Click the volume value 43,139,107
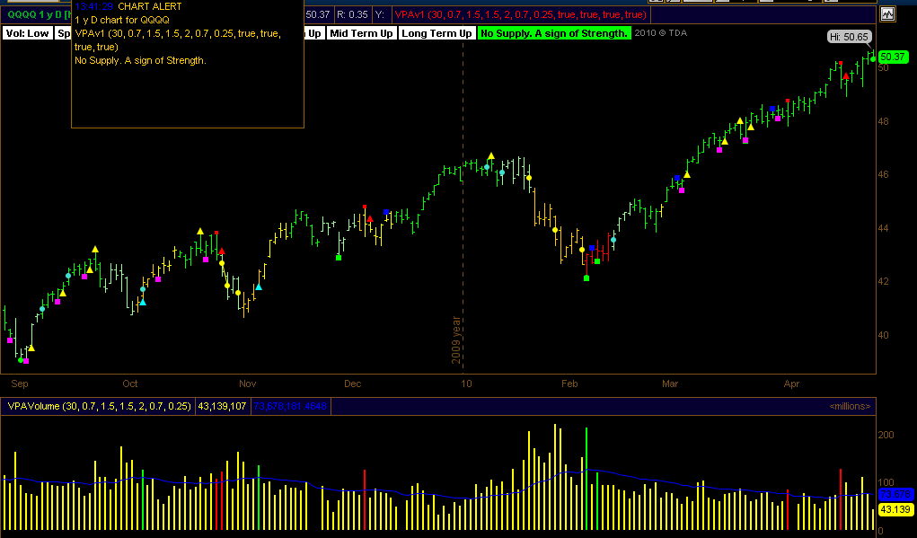Viewport: 917px width, 538px height. click(222, 406)
